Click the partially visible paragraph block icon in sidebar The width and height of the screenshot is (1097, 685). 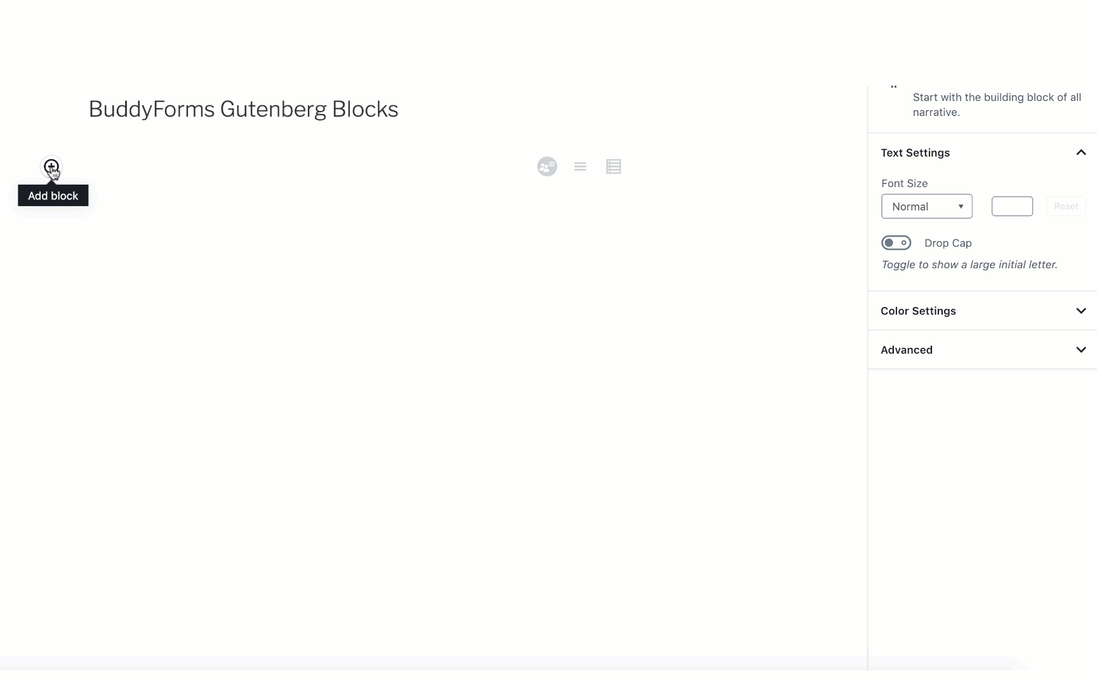[894, 88]
